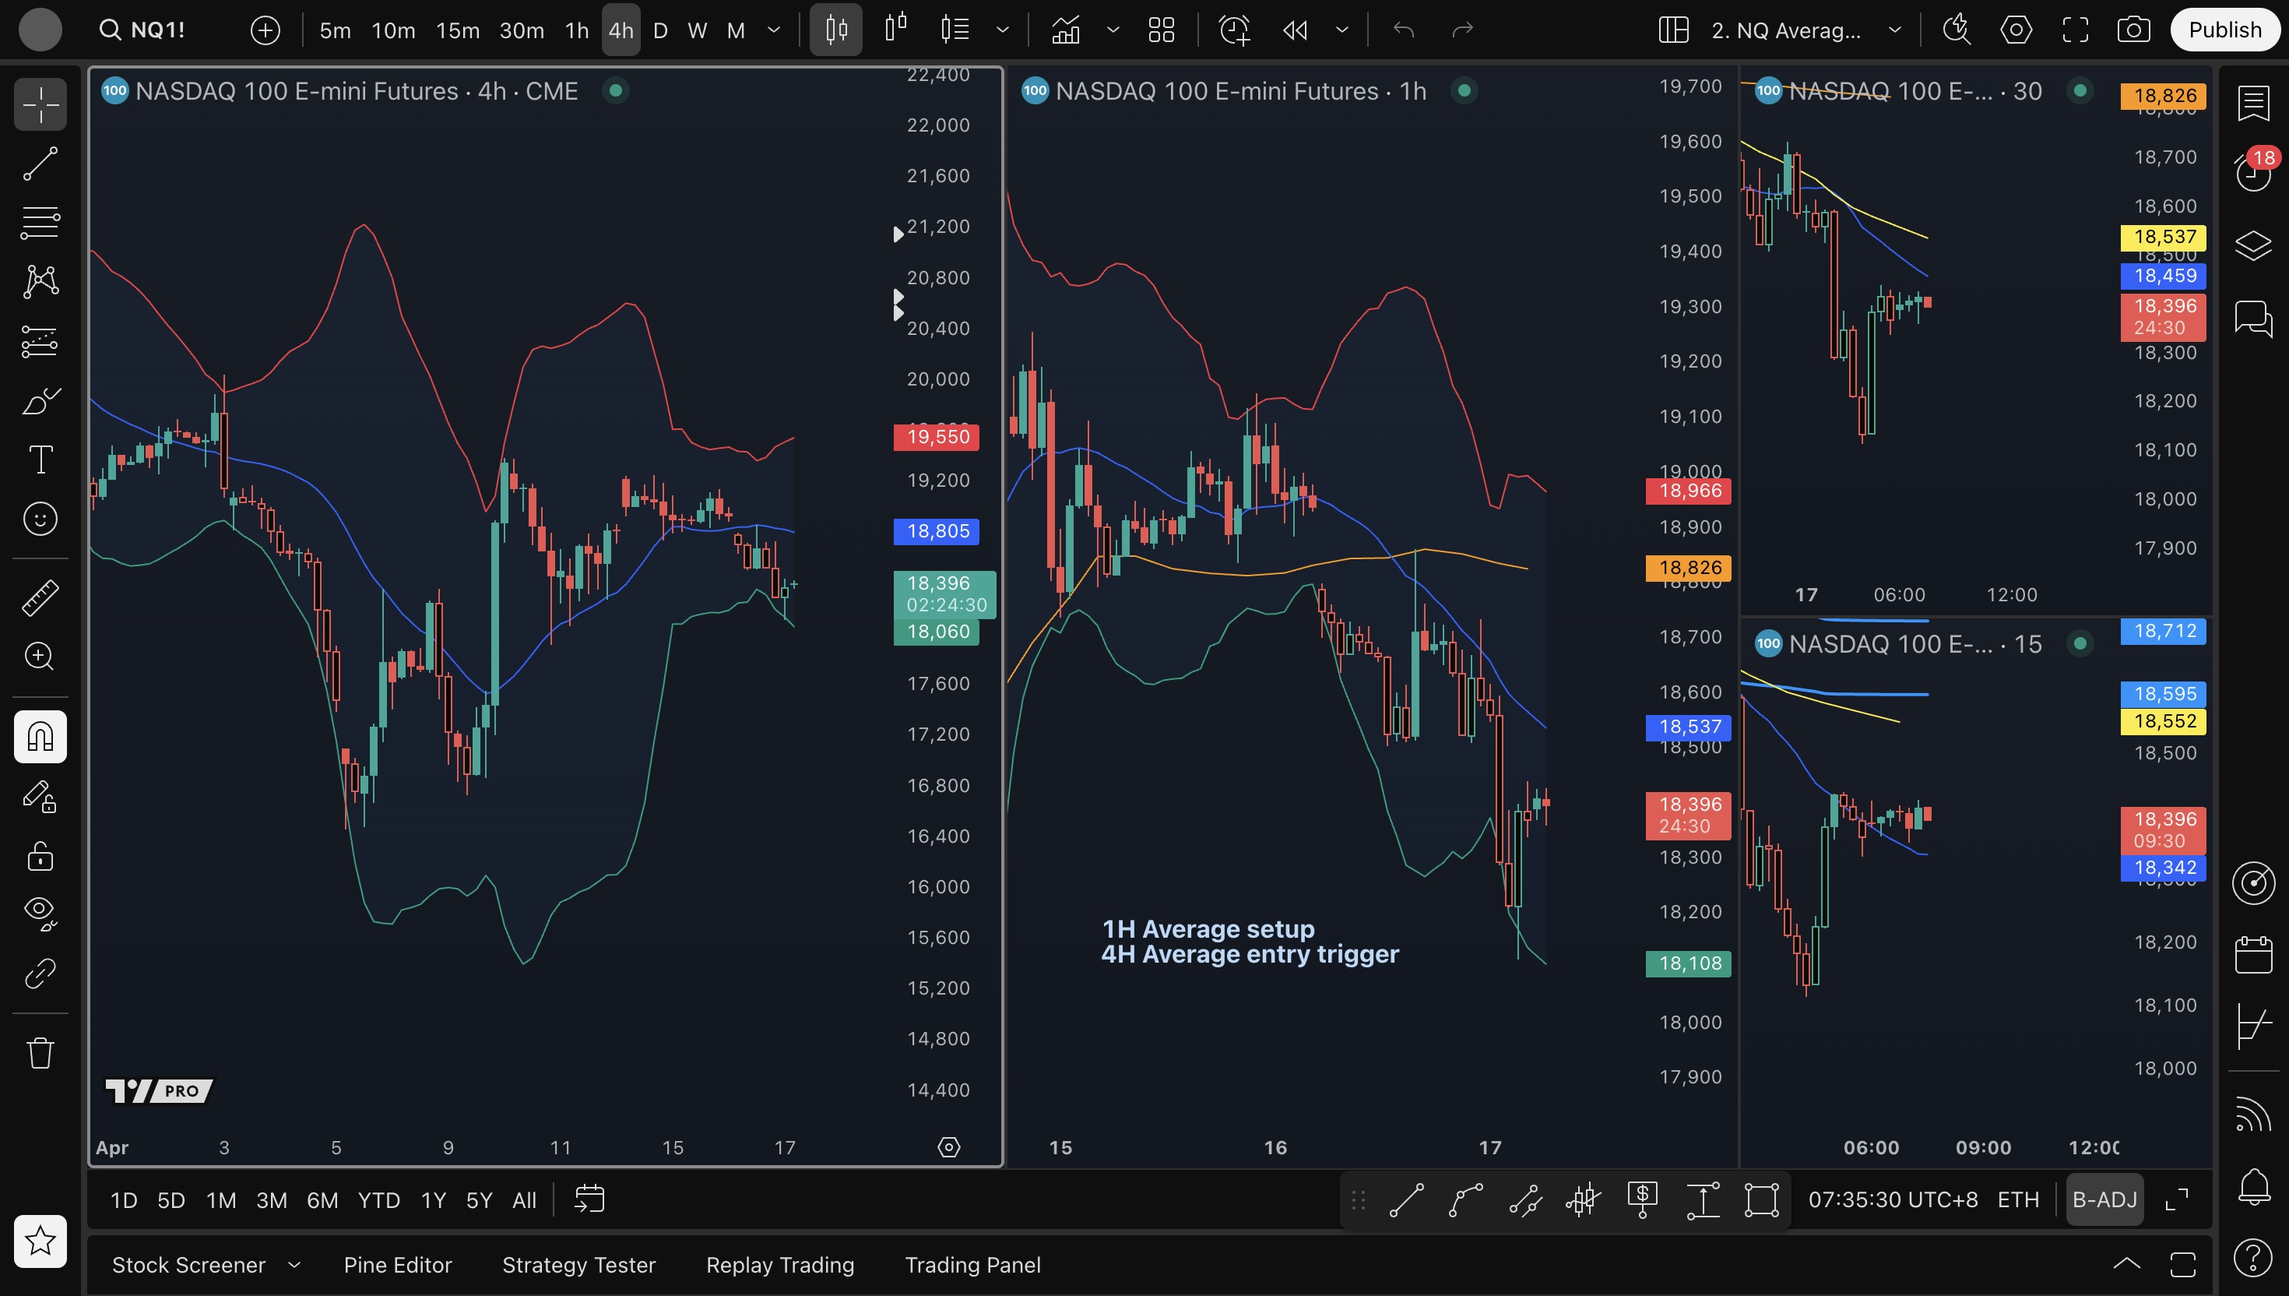This screenshot has width=2289, height=1296.
Task: Toggle the B-ADJ back-adjustment button
Action: pyautogui.click(x=2104, y=1200)
